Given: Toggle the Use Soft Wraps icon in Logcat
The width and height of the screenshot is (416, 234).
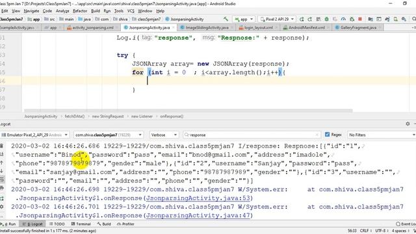Looking at the screenshot, I should pyautogui.click(x=2, y=179).
